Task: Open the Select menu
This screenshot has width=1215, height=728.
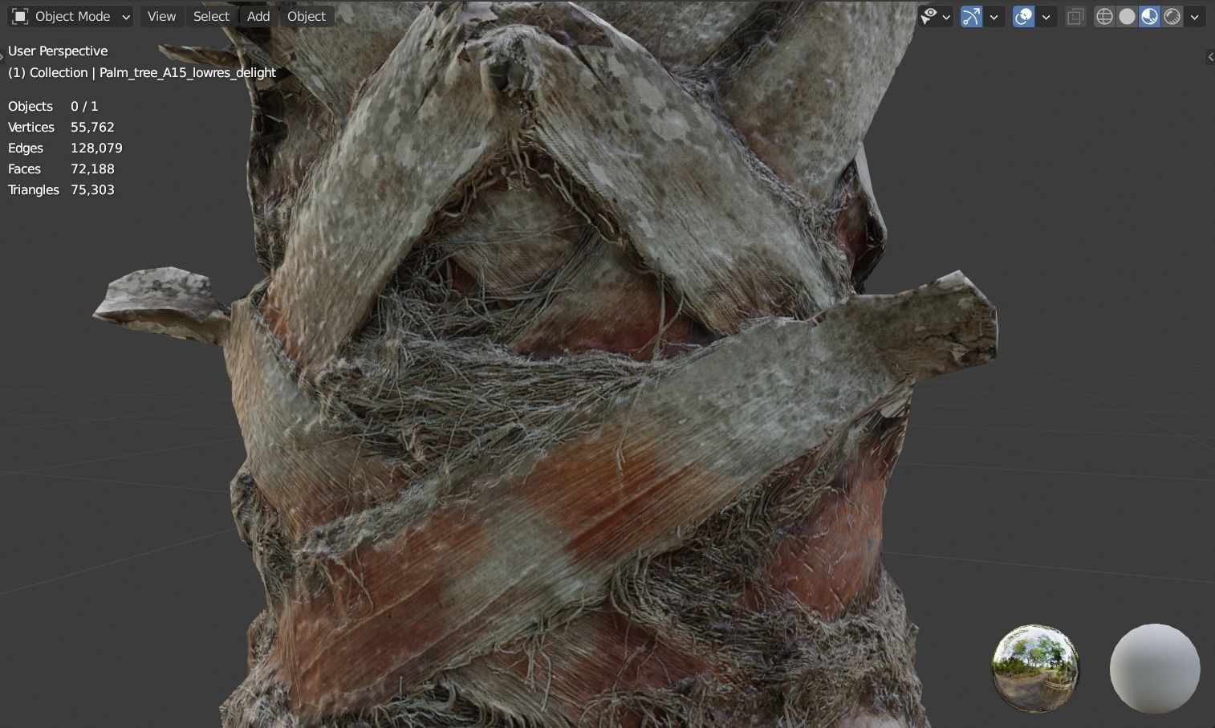Action: point(211,16)
